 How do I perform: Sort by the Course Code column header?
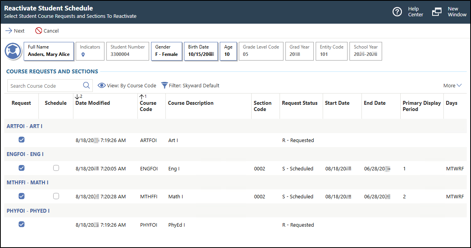tap(148, 106)
